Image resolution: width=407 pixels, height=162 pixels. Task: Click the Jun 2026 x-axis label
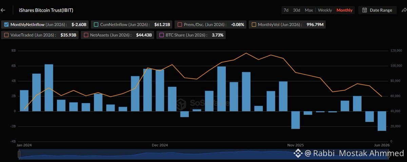pyautogui.click(x=382, y=145)
